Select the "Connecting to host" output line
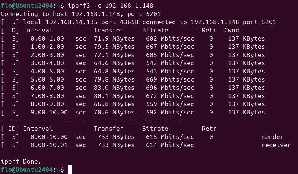298x174 pixels. pyautogui.click(x=80, y=14)
